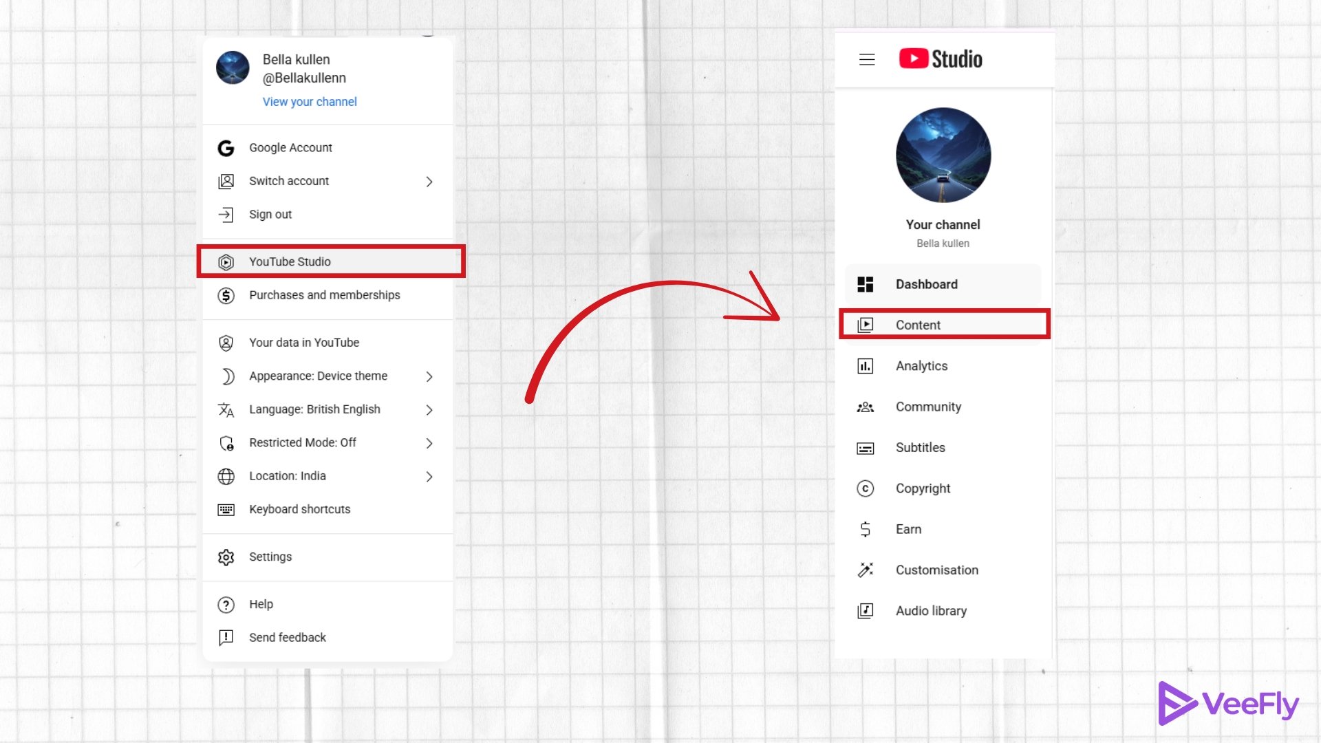Screen dimensions: 1321x743
Task: Click the View your channel link
Action: coord(309,101)
